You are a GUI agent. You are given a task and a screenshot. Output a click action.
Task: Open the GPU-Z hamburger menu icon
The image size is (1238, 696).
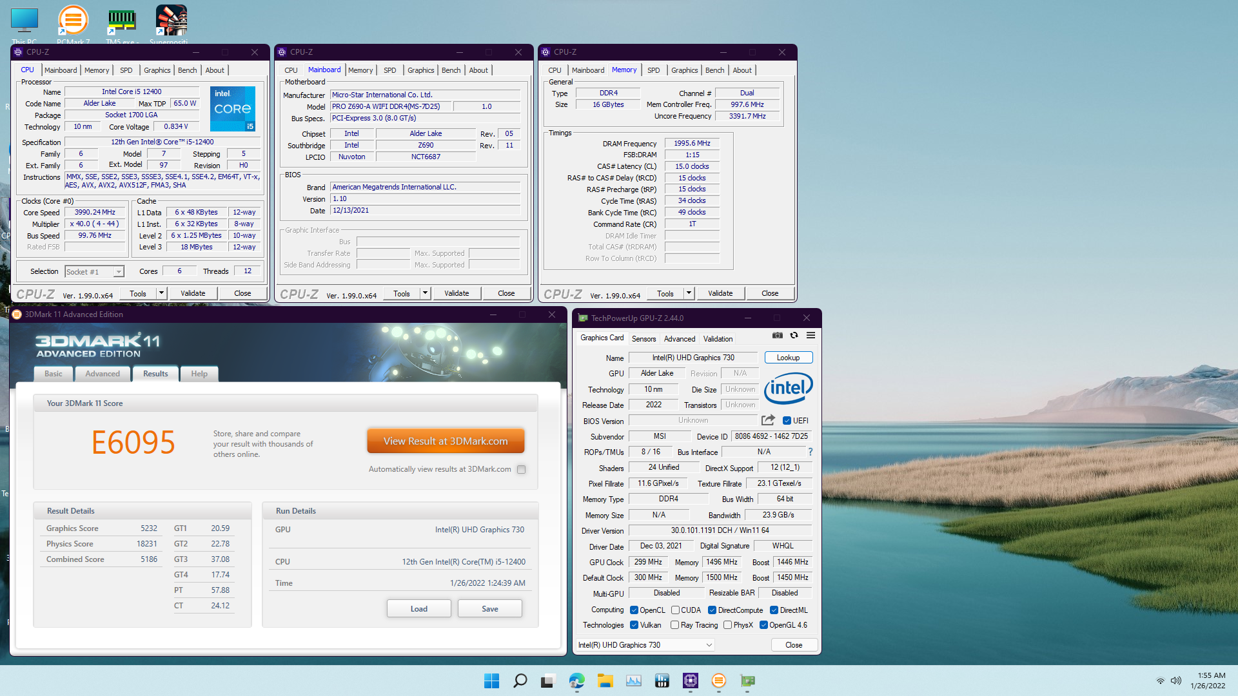[811, 335]
